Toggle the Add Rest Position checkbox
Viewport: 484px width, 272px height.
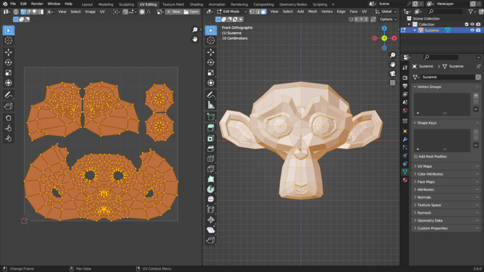416,156
